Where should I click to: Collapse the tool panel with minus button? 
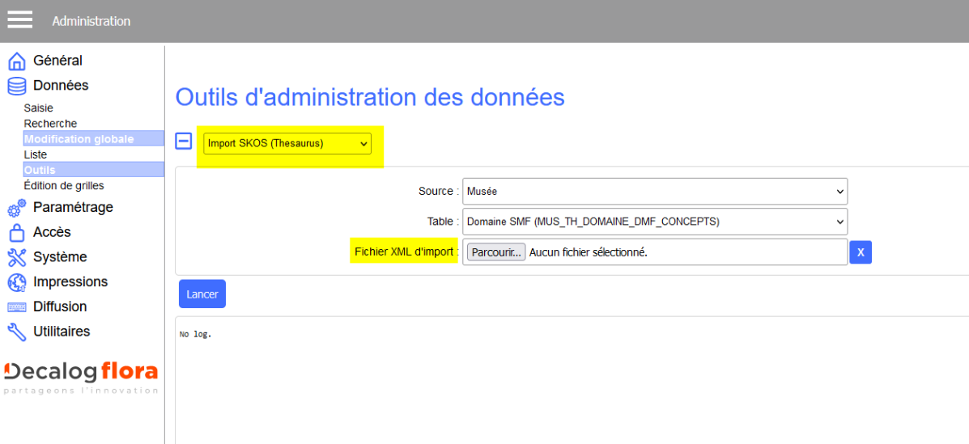click(x=184, y=142)
